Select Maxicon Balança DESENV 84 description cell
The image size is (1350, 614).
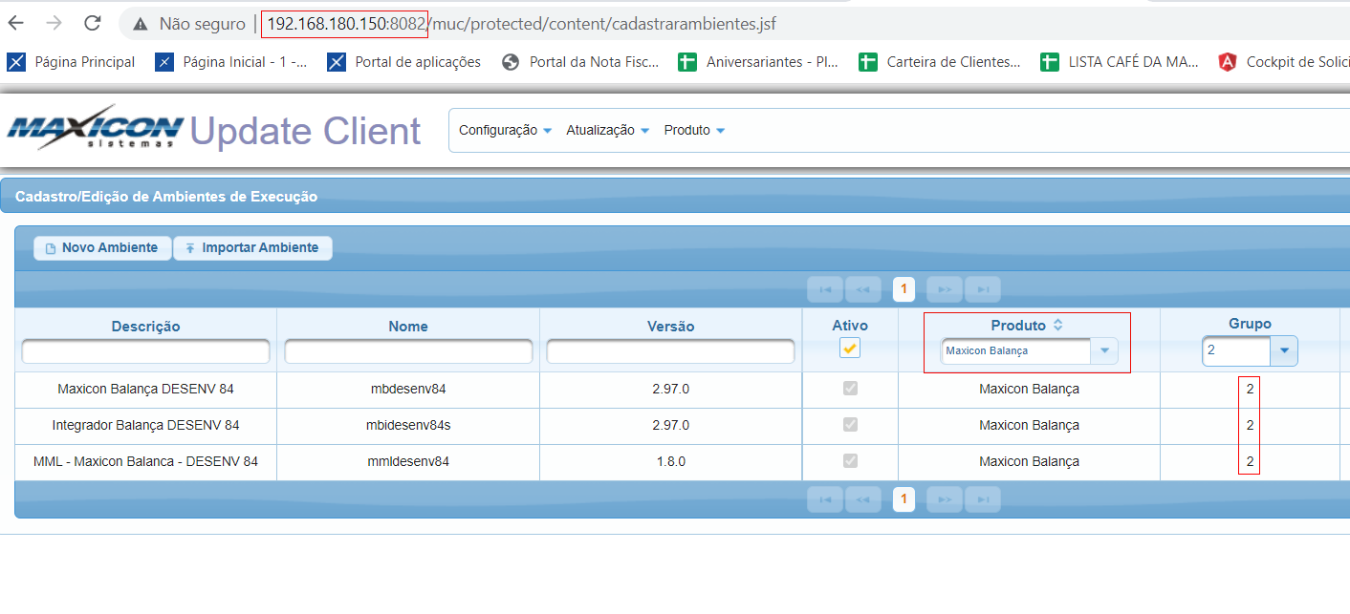(145, 390)
